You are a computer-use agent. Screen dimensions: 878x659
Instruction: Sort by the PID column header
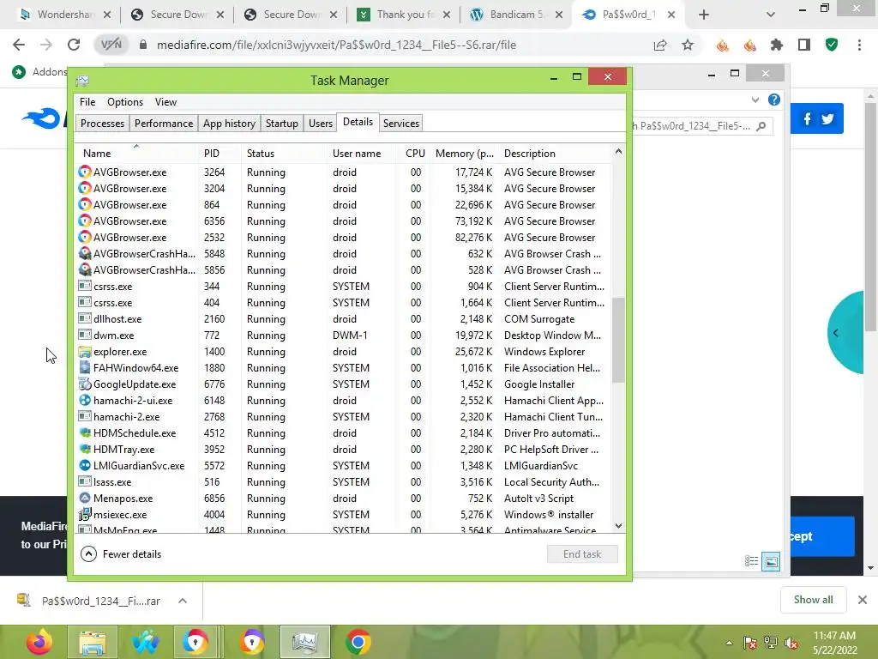coord(219,153)
